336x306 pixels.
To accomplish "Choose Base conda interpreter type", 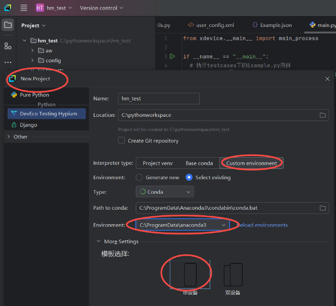I will [x=199, y=163].
